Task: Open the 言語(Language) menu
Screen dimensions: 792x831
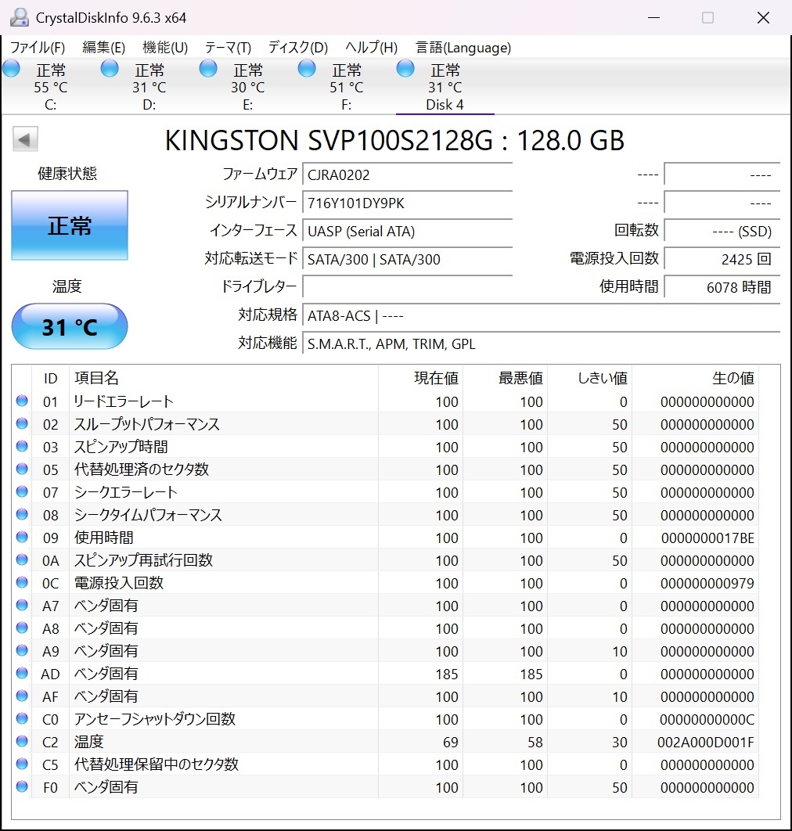Action: [x=463, y=48]
